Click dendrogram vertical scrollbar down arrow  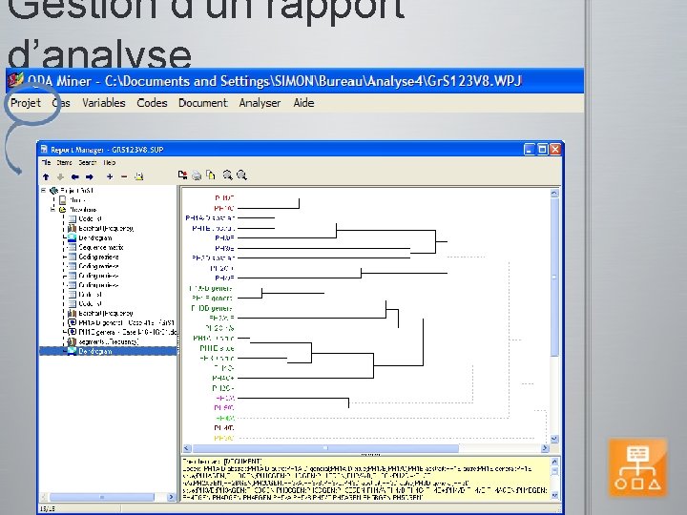point(554,439)
